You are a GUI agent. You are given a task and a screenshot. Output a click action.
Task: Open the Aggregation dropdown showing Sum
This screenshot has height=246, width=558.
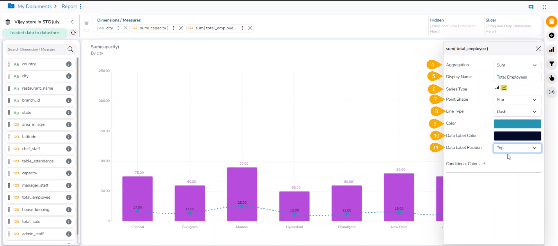[x=517, y=65]
